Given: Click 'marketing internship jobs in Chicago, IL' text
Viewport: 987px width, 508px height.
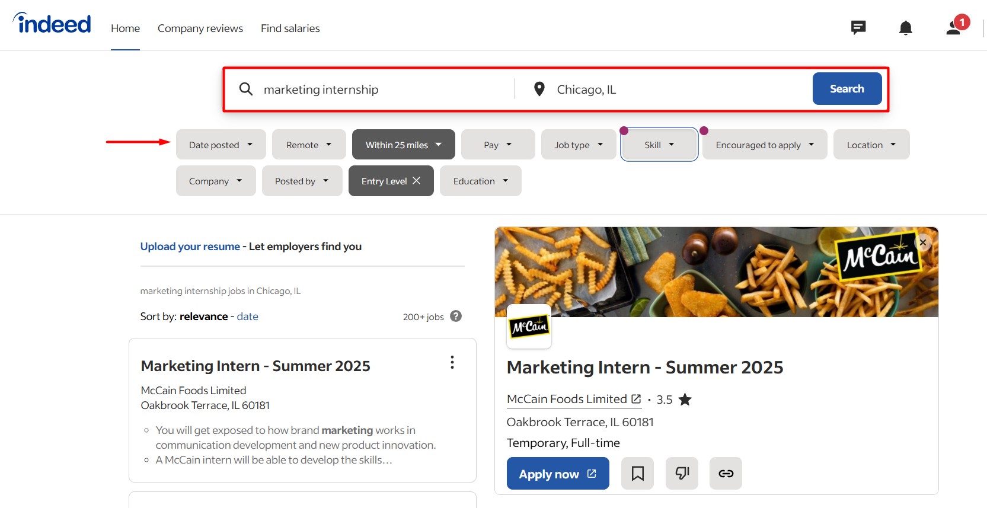Looking at the screenshot, I should point(221,291).
